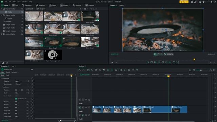
Task: Lock Track 1
Action: click(x=89, y=115)
